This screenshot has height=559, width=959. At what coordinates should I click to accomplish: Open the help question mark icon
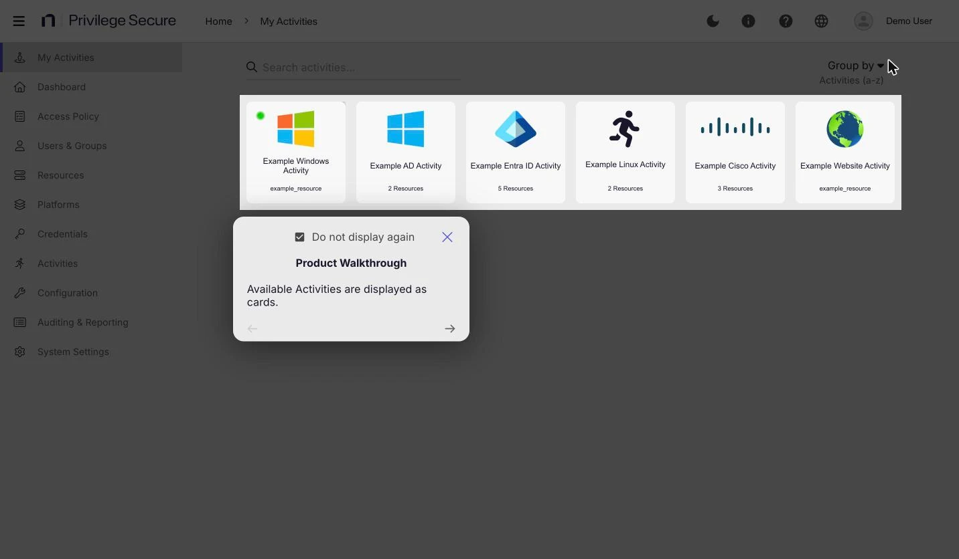coord(786,21)
